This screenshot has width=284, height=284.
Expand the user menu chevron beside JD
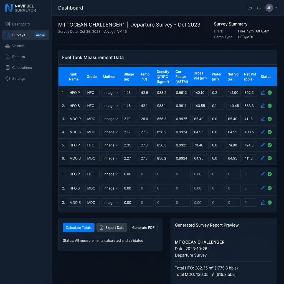coord(276,8)
